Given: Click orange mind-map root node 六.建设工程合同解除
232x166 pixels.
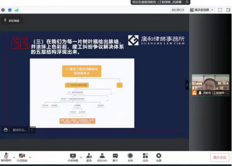Looking at the screenshot, I should coord(82,71).
